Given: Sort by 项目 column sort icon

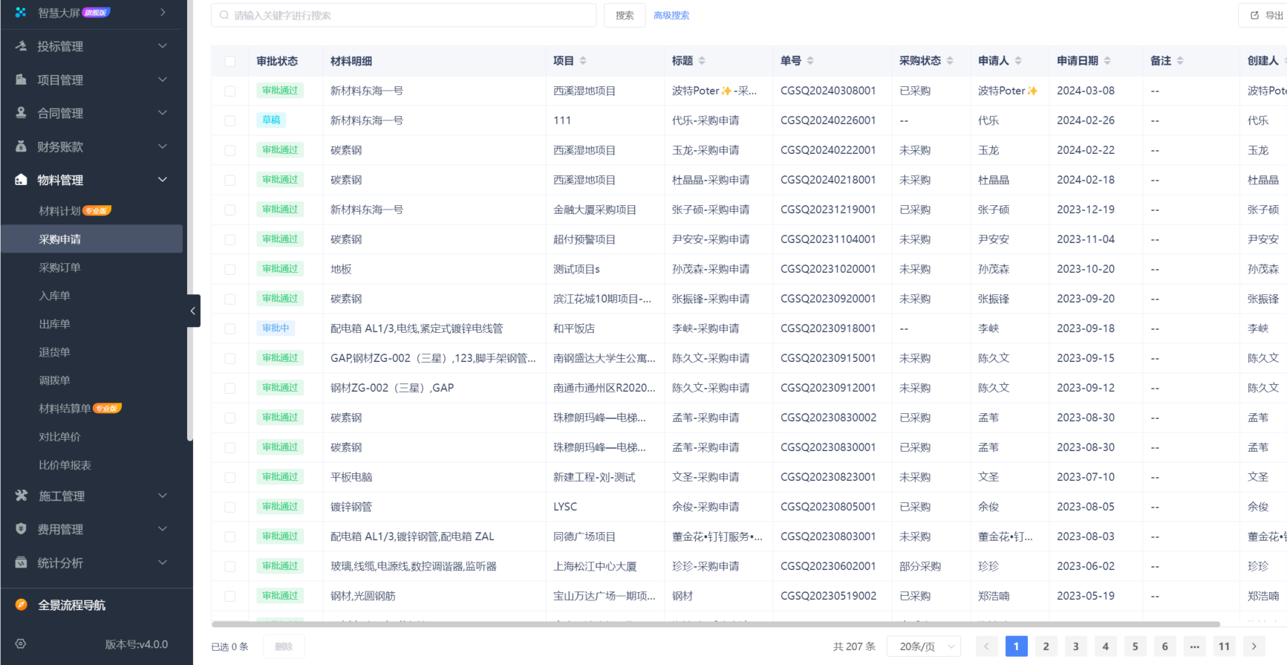Looking at the screenshot, I should [583, 61].
